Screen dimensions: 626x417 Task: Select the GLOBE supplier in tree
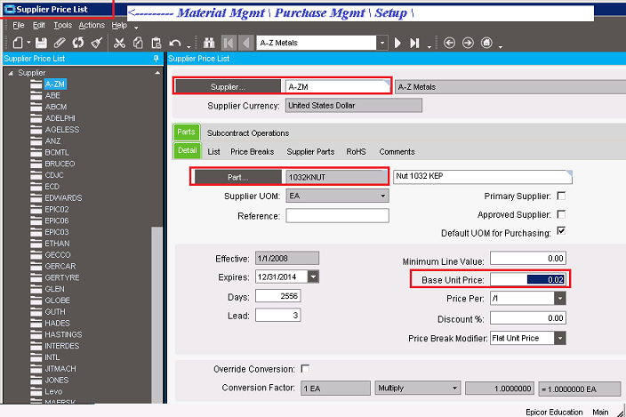[x=58, y=301]
